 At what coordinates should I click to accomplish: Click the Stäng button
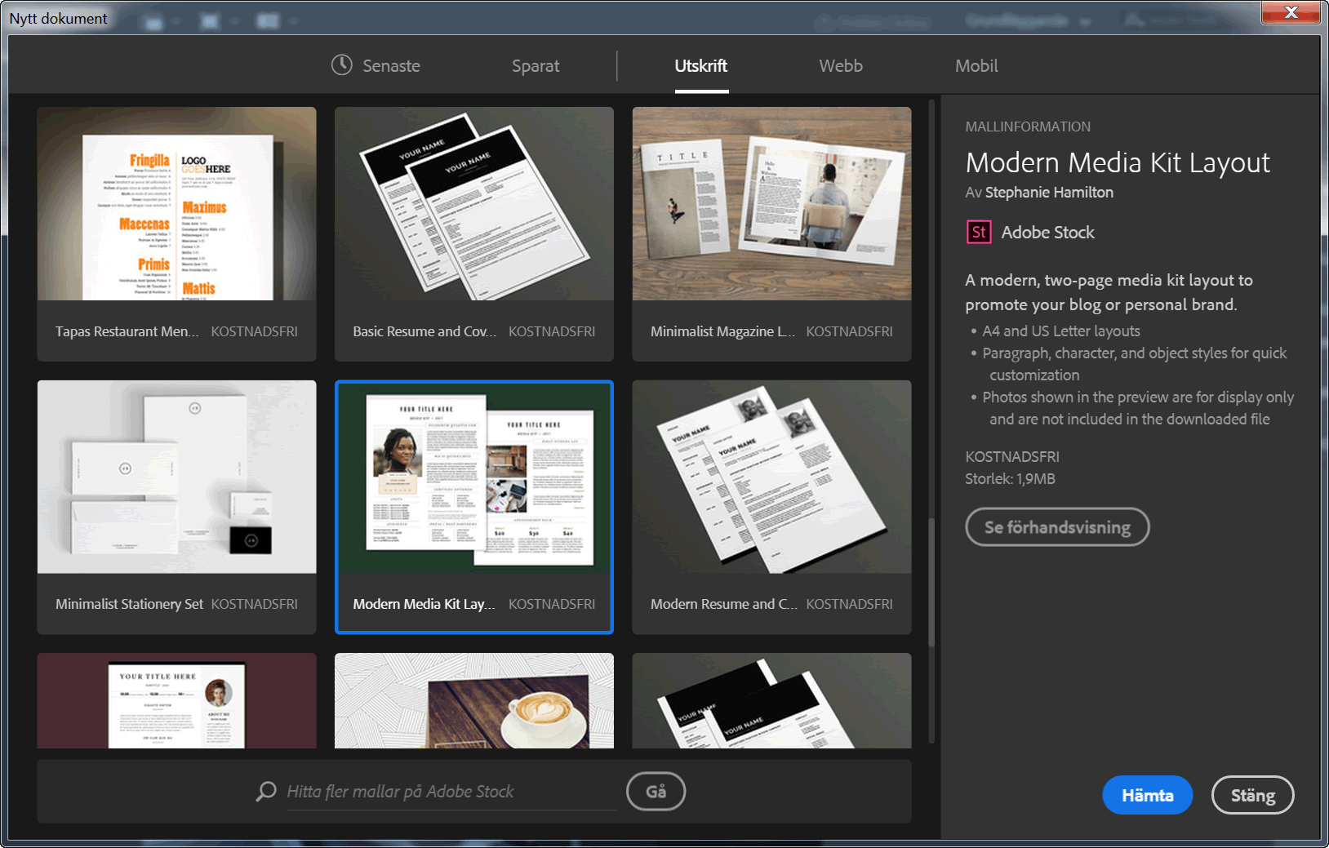(1251, 795)
